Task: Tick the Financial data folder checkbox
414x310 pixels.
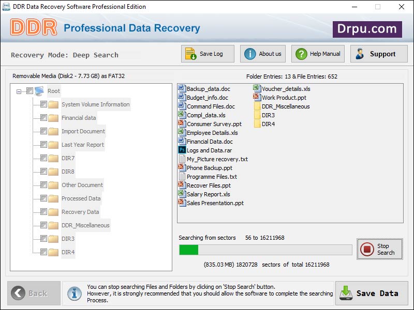Action: tap(43, 118)
